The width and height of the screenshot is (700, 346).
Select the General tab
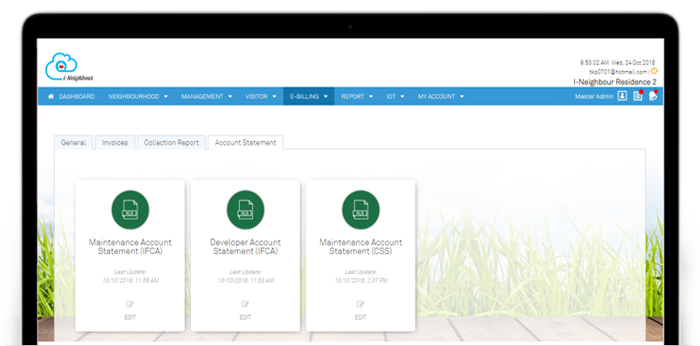click(x=73, y=143)
